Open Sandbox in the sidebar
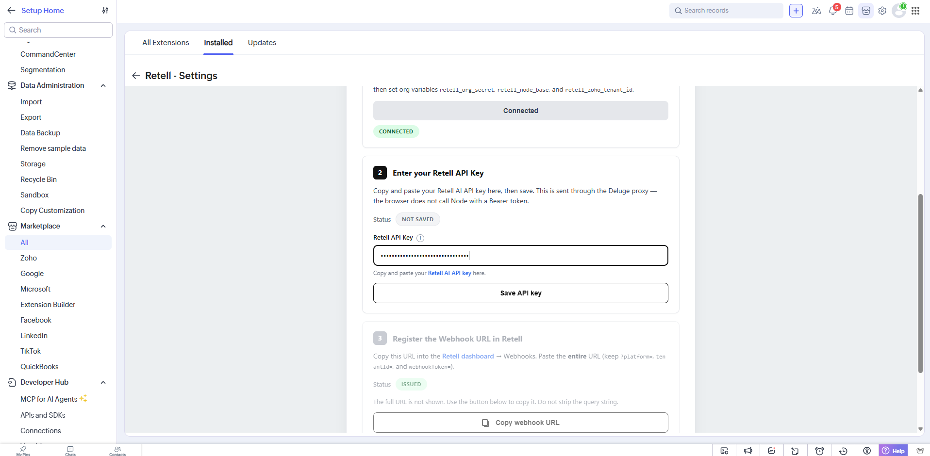This screenshot has width=930, height=456. [34, 195]
